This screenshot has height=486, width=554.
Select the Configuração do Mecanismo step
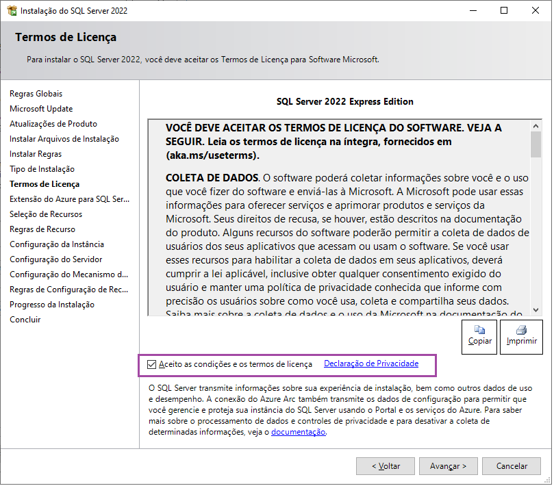(x=69, y=274)
